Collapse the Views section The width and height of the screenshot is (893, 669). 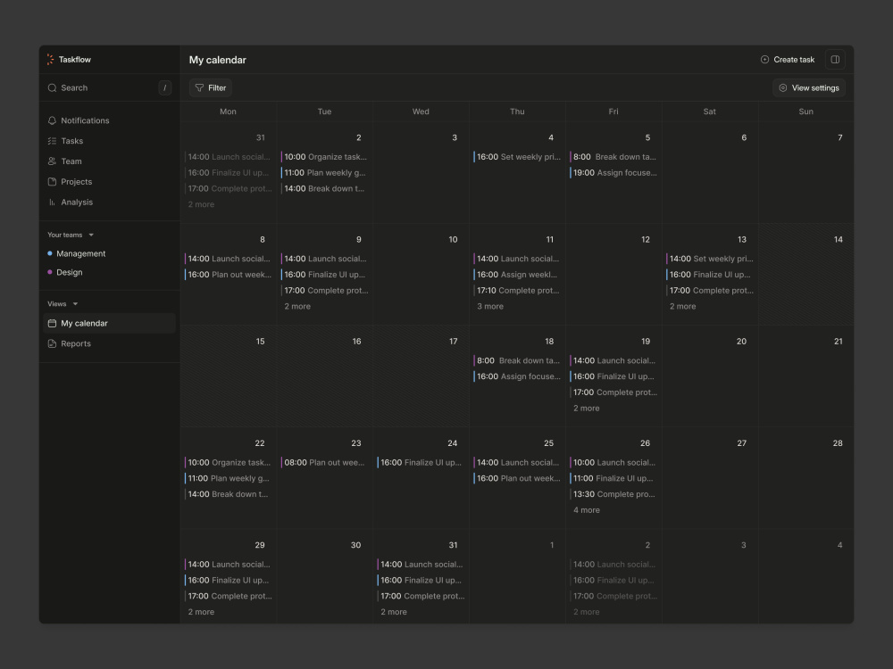coord(75,304)
